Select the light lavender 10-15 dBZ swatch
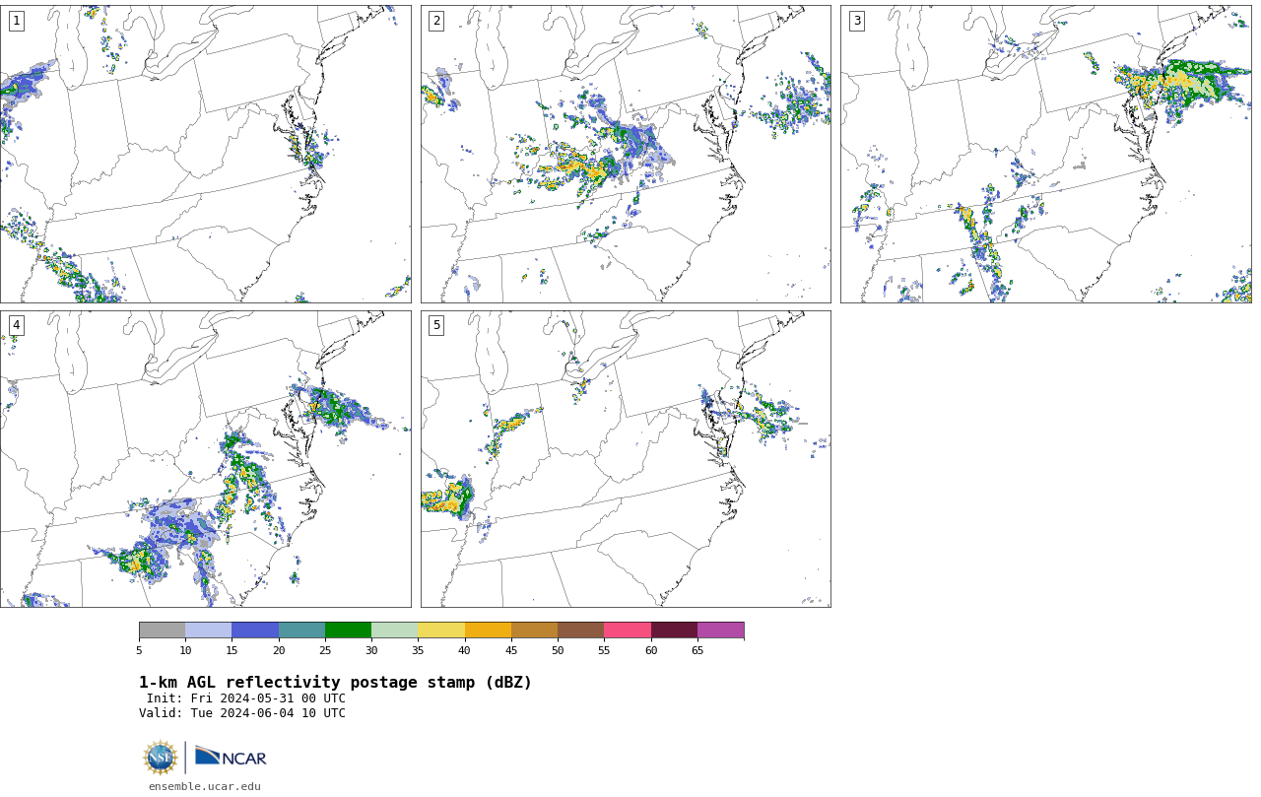This screenshot has height=797, width=1261. (x=208, y=631)
